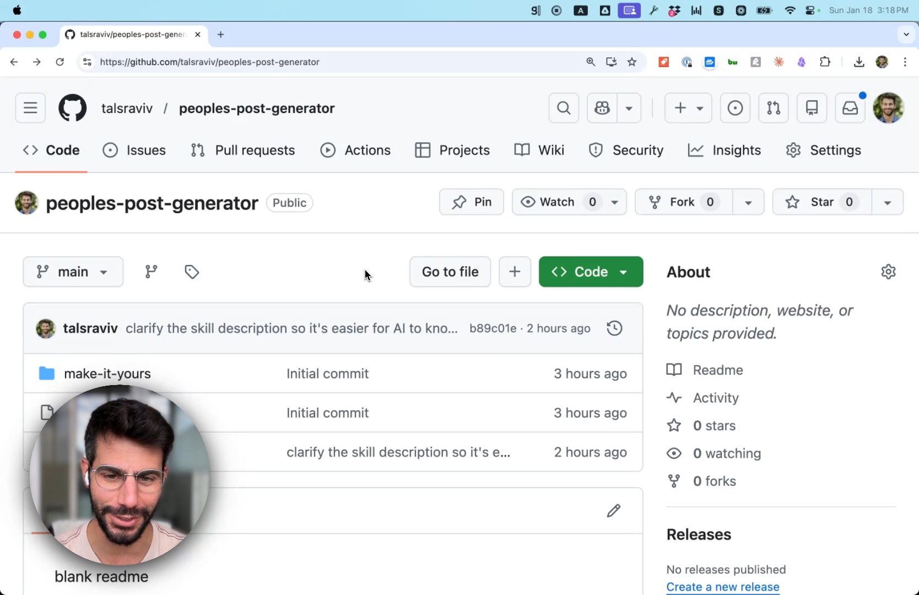Open the GitHub hamburger navigation menu
This screenshot has width=919, height=595.
30,108
